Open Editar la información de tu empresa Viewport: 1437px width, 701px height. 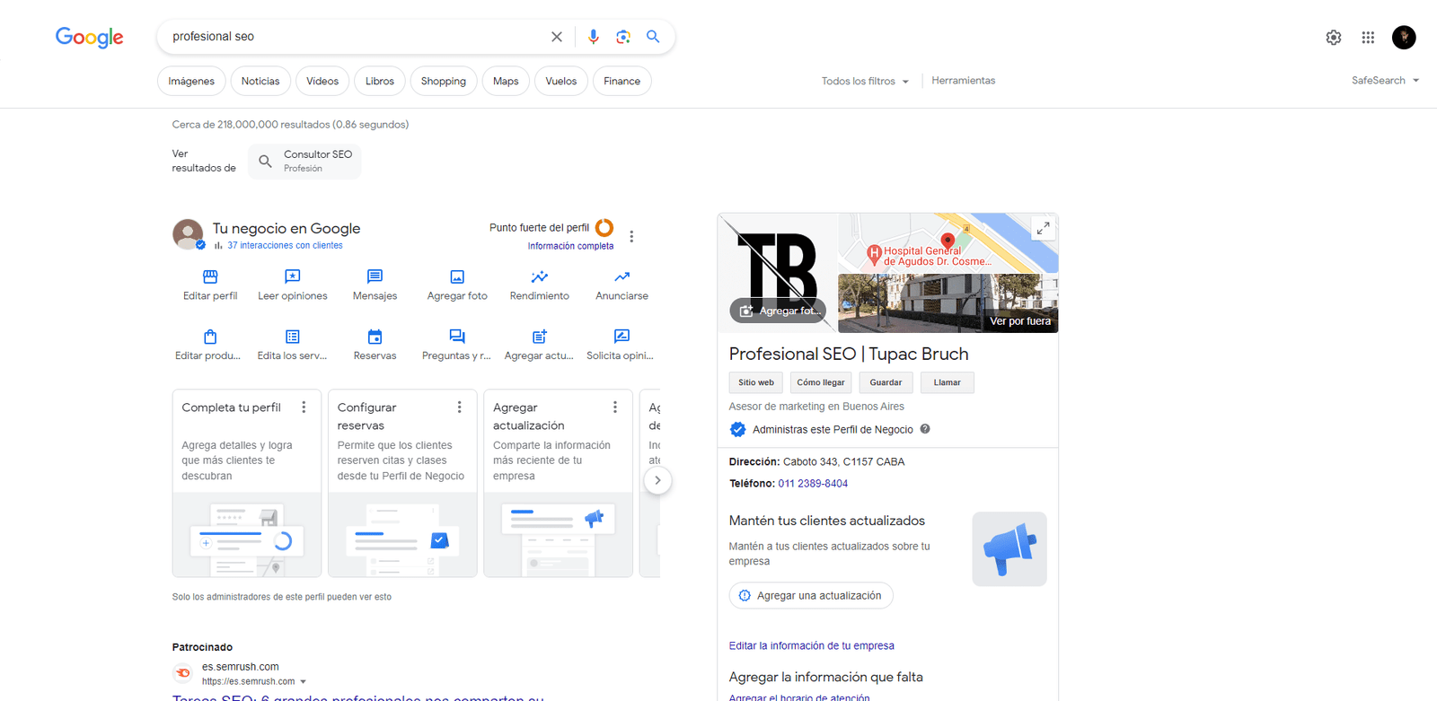tap(811, 645)
